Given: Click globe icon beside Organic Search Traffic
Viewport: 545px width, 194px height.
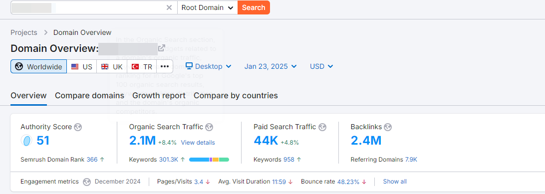Looking at the screenshot, I should (209, 127).
